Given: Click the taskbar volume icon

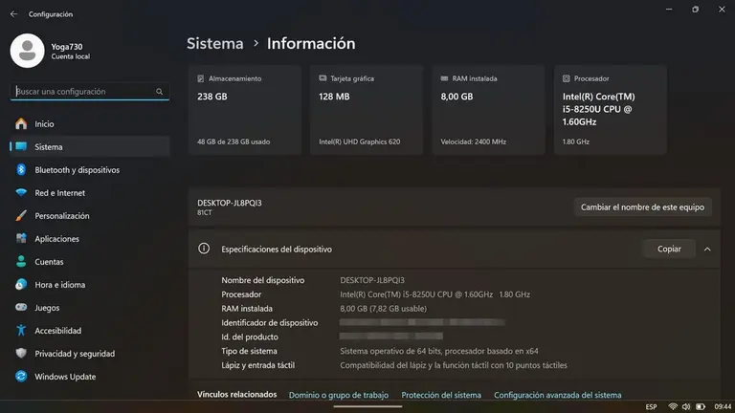Looking at the screenshot, I should tap(686, 406).
